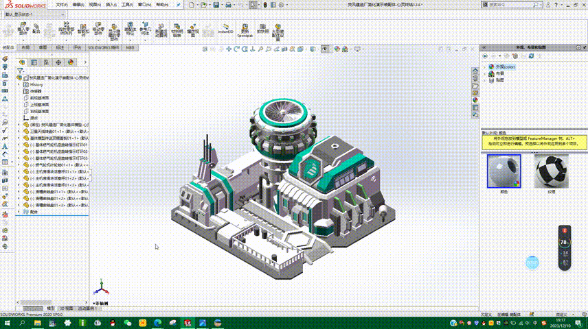The width and height of the screenshot is (588, 329).
Task: Click the task pane back arrow
Action: pyautogui.click(x=485, y=56)
